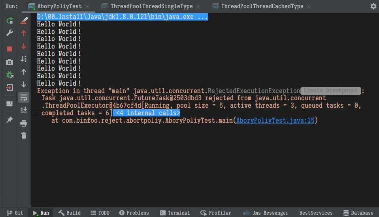Switch to the ThreadPoolThreadCachedType tab
Screen dimensions: 379x217
[262, 6]
